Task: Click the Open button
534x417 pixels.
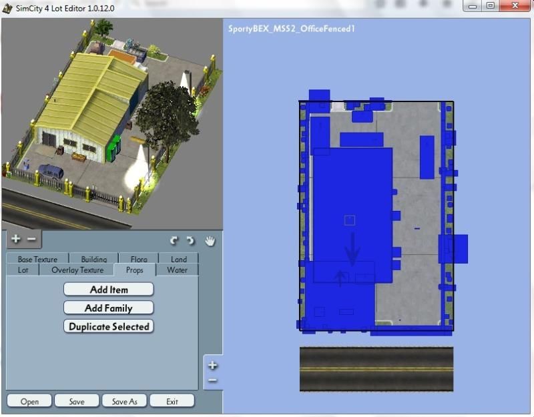Action: tap(29, 401)
